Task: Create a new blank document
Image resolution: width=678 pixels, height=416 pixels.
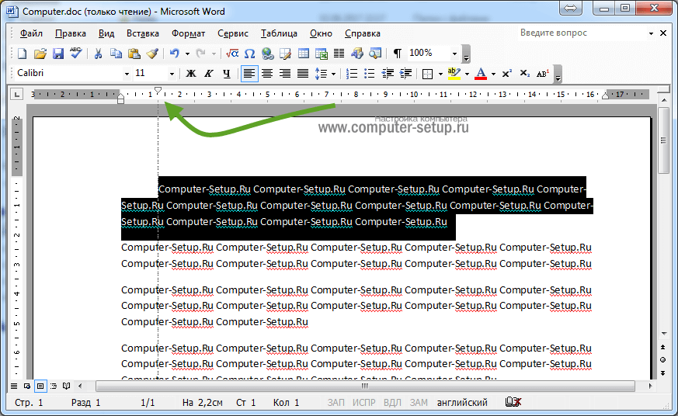Action: click(23, 54)
